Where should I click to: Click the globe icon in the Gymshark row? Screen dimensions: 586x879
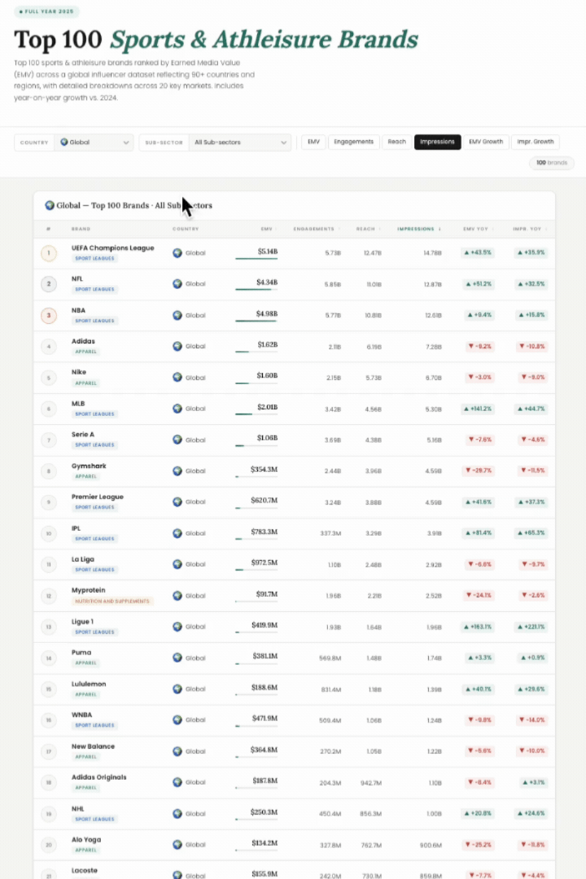click(x=177, y=471)
